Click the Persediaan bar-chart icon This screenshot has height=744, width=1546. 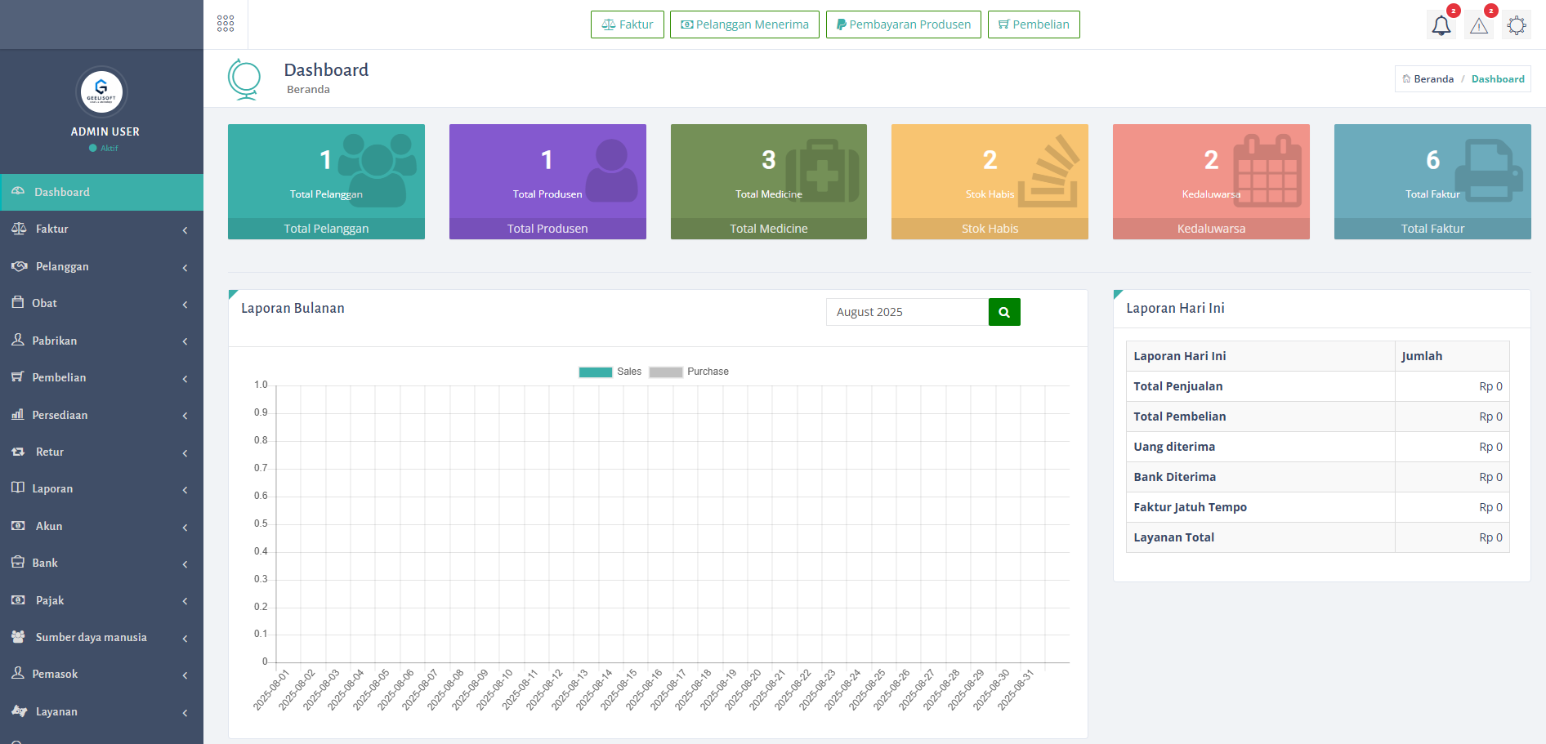[x=19, y=415]
